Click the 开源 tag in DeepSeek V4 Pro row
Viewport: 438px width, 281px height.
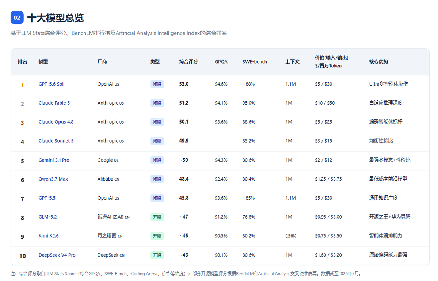[x=157, y=255]
